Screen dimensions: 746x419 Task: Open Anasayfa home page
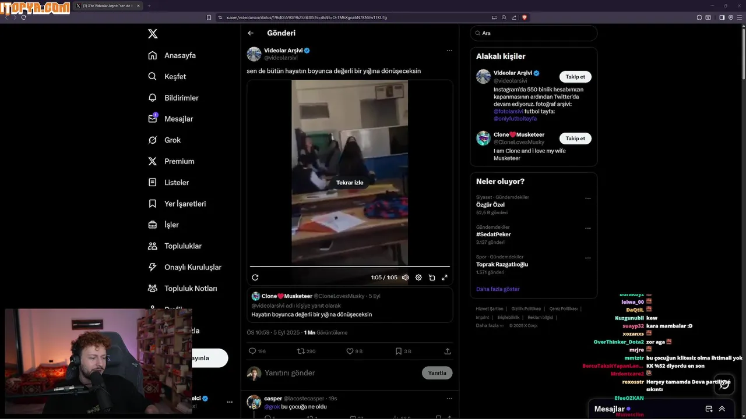[x=173, y=55]
